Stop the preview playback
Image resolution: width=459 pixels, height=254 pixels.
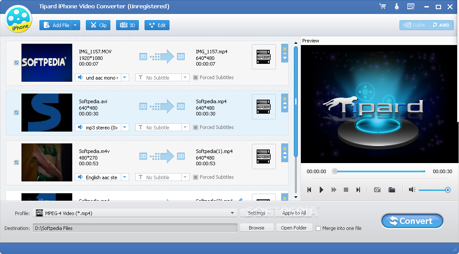[x=346, y=190]
